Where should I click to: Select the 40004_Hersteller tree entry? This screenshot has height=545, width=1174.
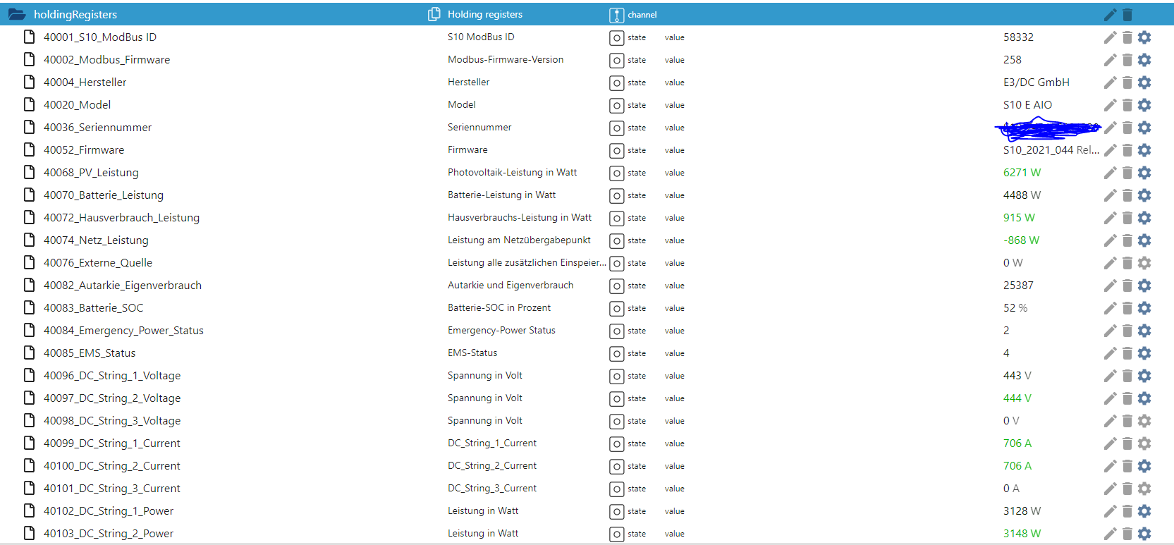point(85,82)
